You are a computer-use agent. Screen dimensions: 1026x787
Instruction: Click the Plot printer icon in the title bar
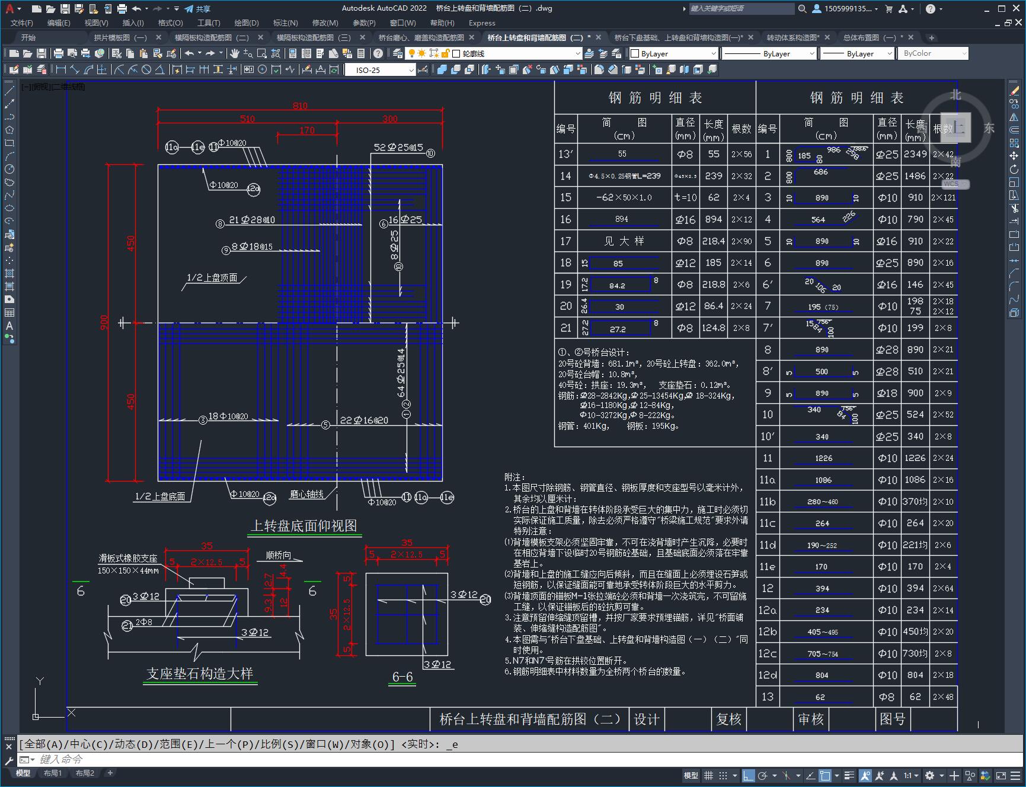122,9
